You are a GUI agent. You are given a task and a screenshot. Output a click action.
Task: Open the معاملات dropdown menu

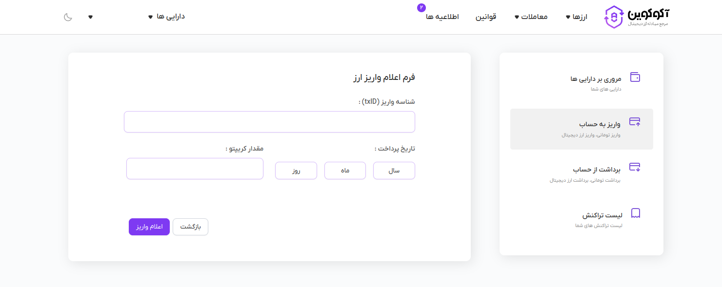[531, 17]
